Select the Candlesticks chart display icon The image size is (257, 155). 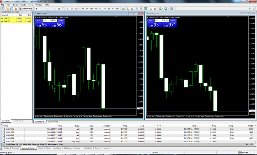127,9
